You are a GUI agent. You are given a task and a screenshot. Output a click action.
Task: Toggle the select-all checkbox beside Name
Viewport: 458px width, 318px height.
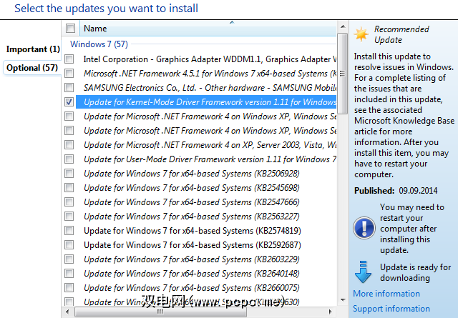pos(70,29)
